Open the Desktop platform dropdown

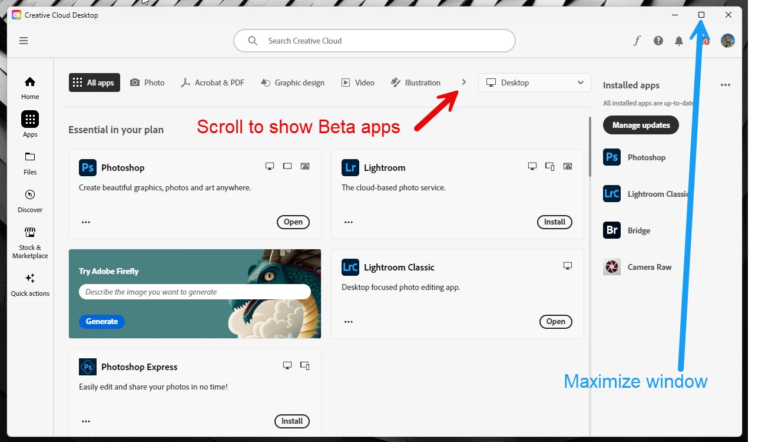535,83
